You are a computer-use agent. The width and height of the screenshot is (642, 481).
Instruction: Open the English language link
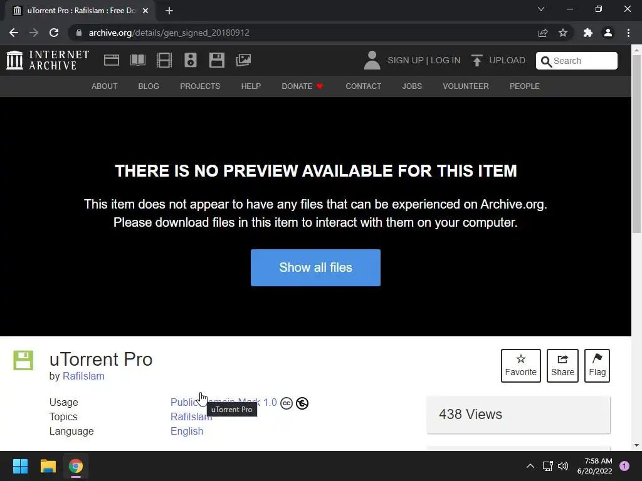tap(187, 431)
